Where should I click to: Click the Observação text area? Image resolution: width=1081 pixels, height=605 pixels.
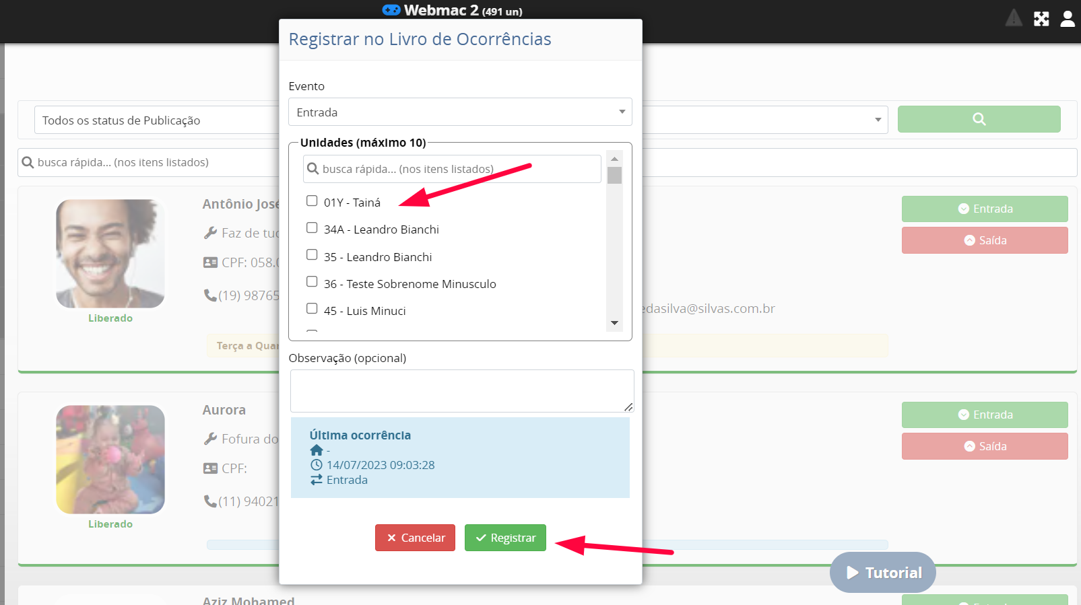(461, 391)
